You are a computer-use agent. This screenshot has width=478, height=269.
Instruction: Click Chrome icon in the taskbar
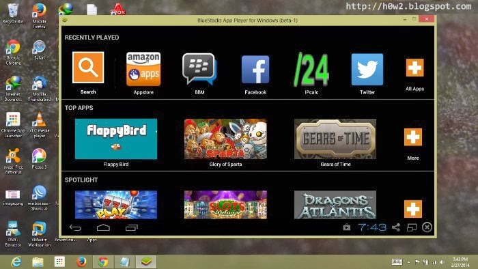pyautogui.click(x=103, y=261)
